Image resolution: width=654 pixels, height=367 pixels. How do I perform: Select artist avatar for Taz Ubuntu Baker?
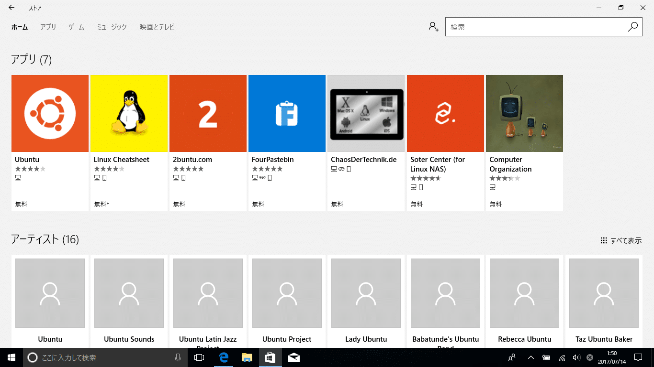[604, 293]
